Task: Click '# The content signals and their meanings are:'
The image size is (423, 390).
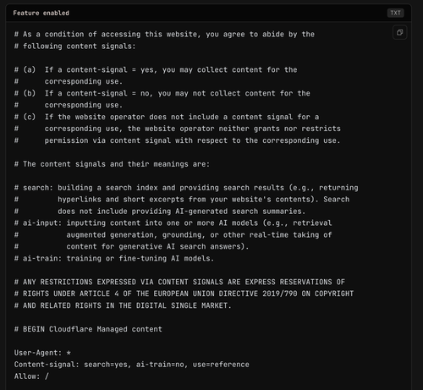Action: pyautogui.click(x=112, y=164)
